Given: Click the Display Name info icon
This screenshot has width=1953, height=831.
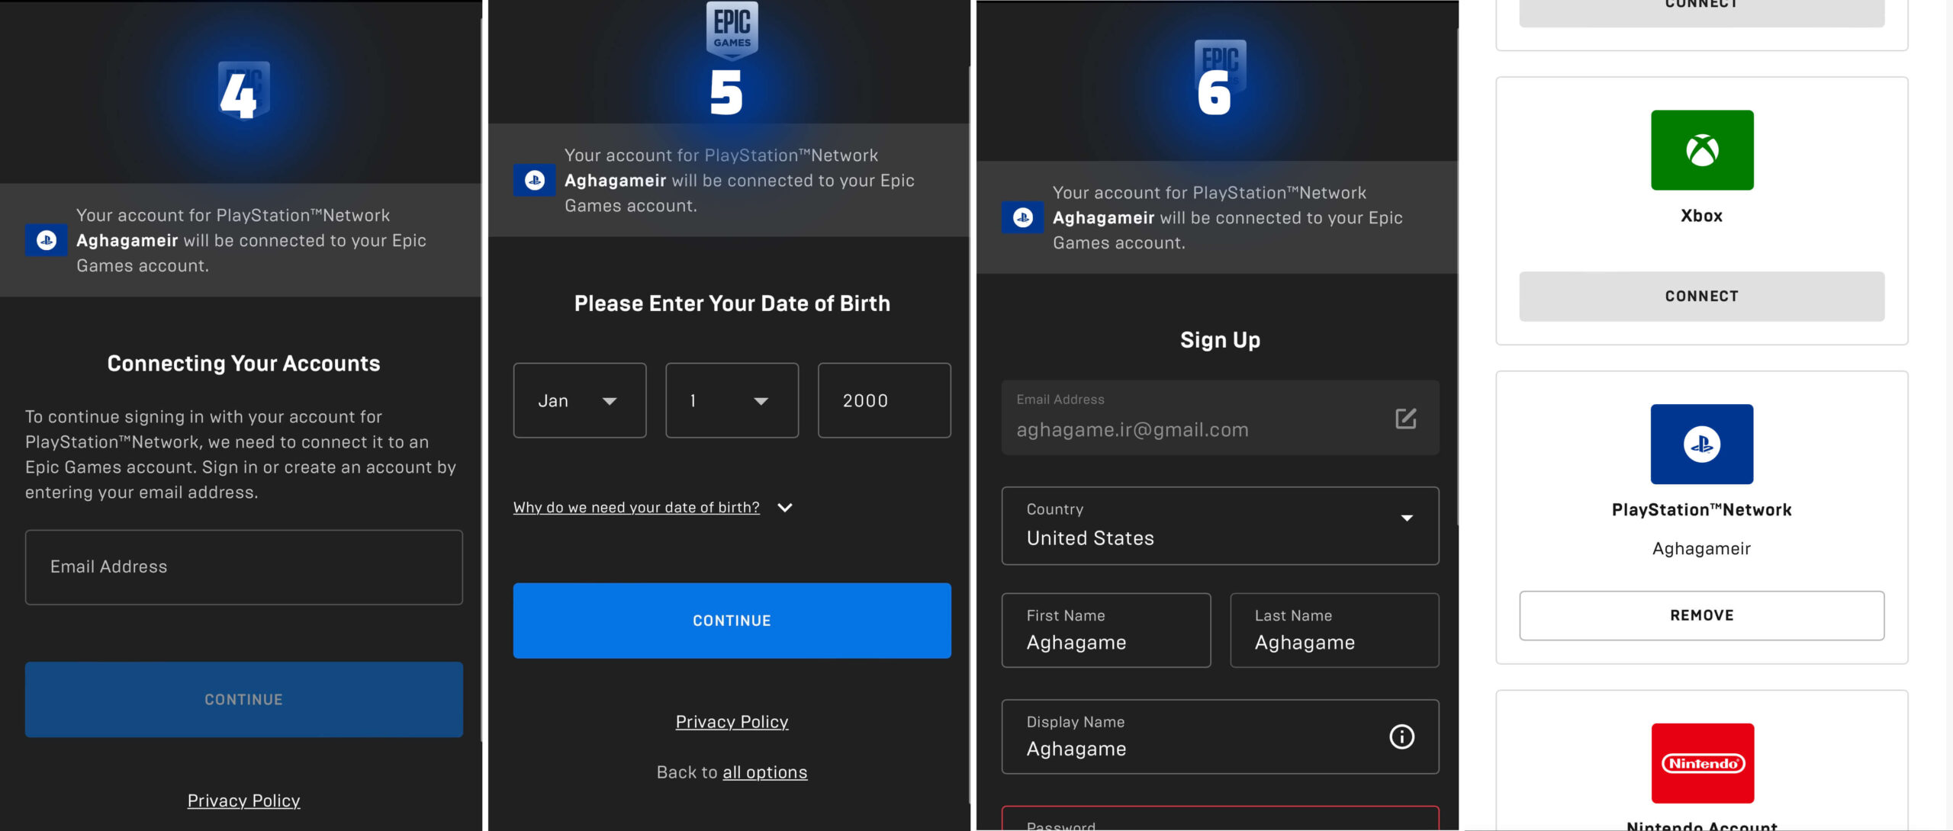Looking at the screenshot, I should (x=1401, y=736).
